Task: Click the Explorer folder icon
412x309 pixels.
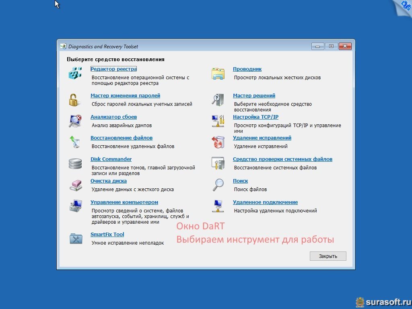Action: (x=218, y=74)
